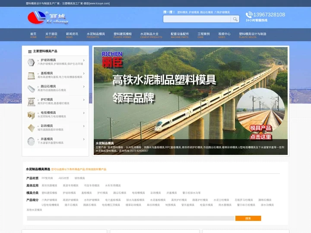Open the hexagon 护坡砖模具 thumbnail in sidebar
Image resolution: width=311 pixels, height=233 pixels.
pyautogui.click(x=31, y=62)
